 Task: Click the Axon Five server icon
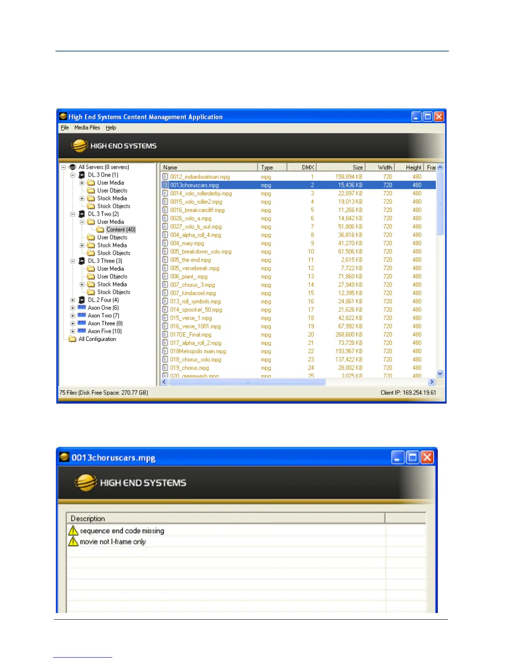coord(82,330)
